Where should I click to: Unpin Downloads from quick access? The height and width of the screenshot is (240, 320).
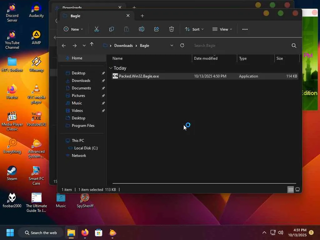[x=103, y=81]
